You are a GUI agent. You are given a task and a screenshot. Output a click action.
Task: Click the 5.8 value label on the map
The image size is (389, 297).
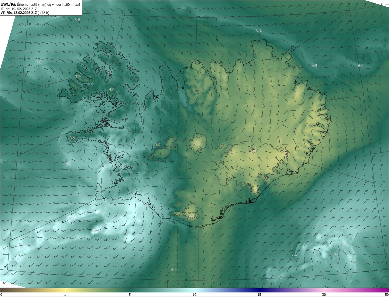coord(77,20)
